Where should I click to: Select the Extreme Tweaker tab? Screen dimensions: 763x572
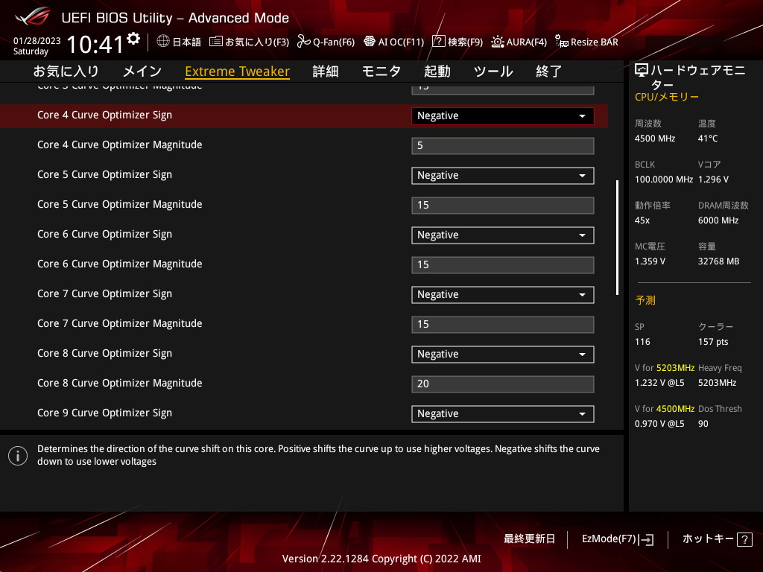point(238,71)
